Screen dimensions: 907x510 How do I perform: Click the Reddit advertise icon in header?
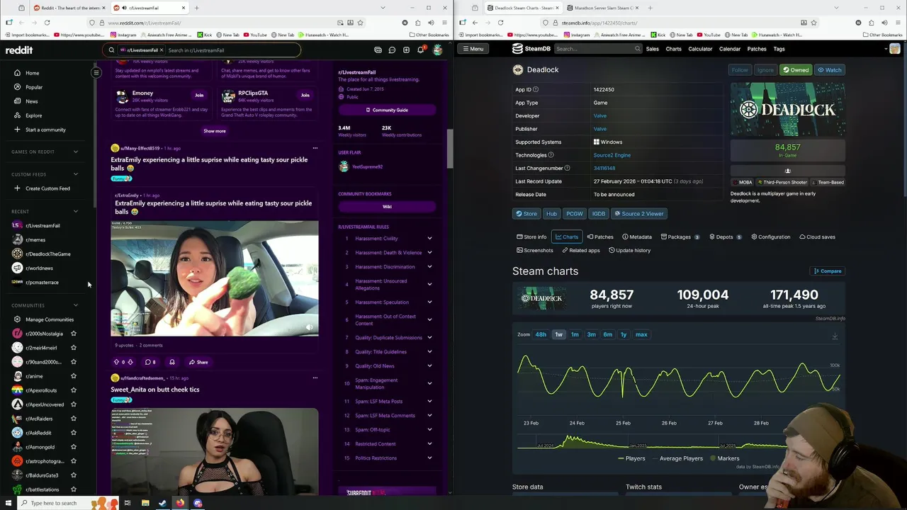[x=378, y=50]
